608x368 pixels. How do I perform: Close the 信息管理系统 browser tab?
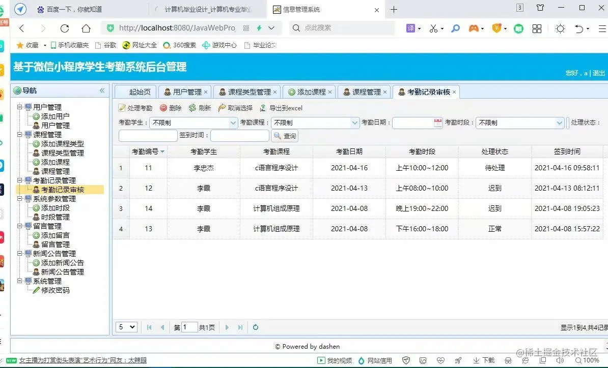376,10
